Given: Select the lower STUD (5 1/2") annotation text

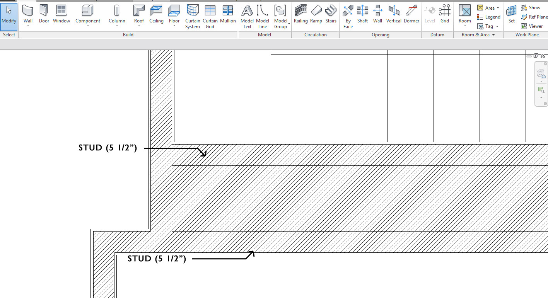Looking at the screenshot, I should 157,259.
